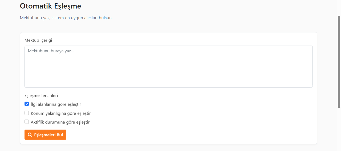Image resolution: width=341 pixels, height=151 pixels.
Task: Click the letter textarea's corner resize grip
Action: 311,86
